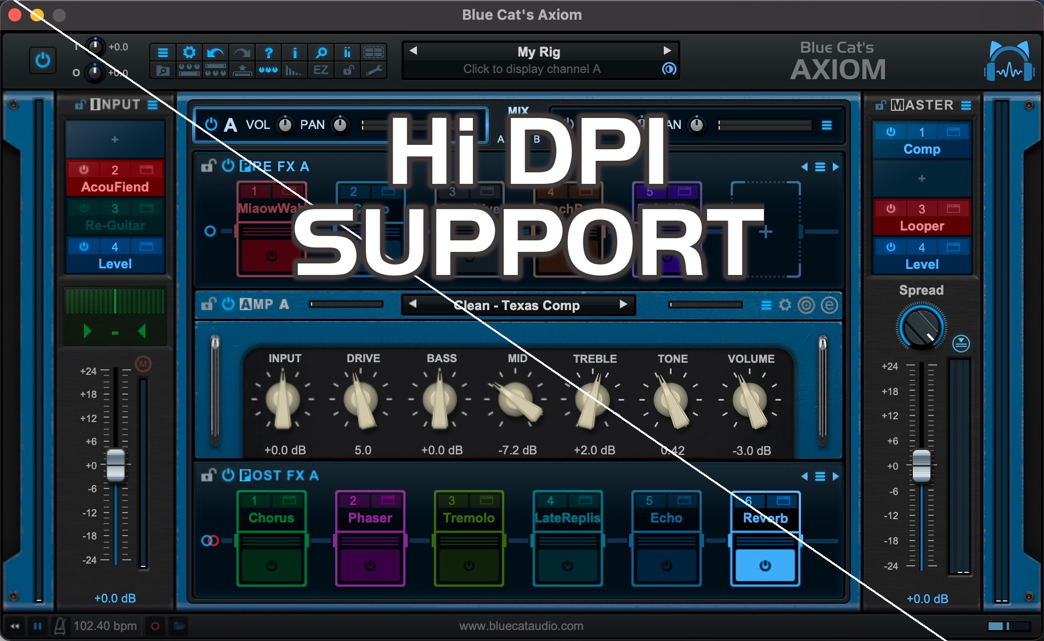
Task: Click the padlock lock icon in the toolbar
Action: coord(347,70)
